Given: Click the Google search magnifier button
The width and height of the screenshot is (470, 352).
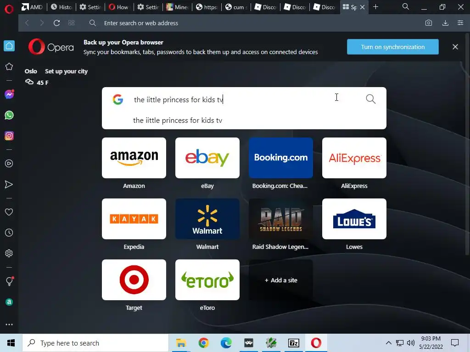Looking at the screenshot, I should [371, 99].
